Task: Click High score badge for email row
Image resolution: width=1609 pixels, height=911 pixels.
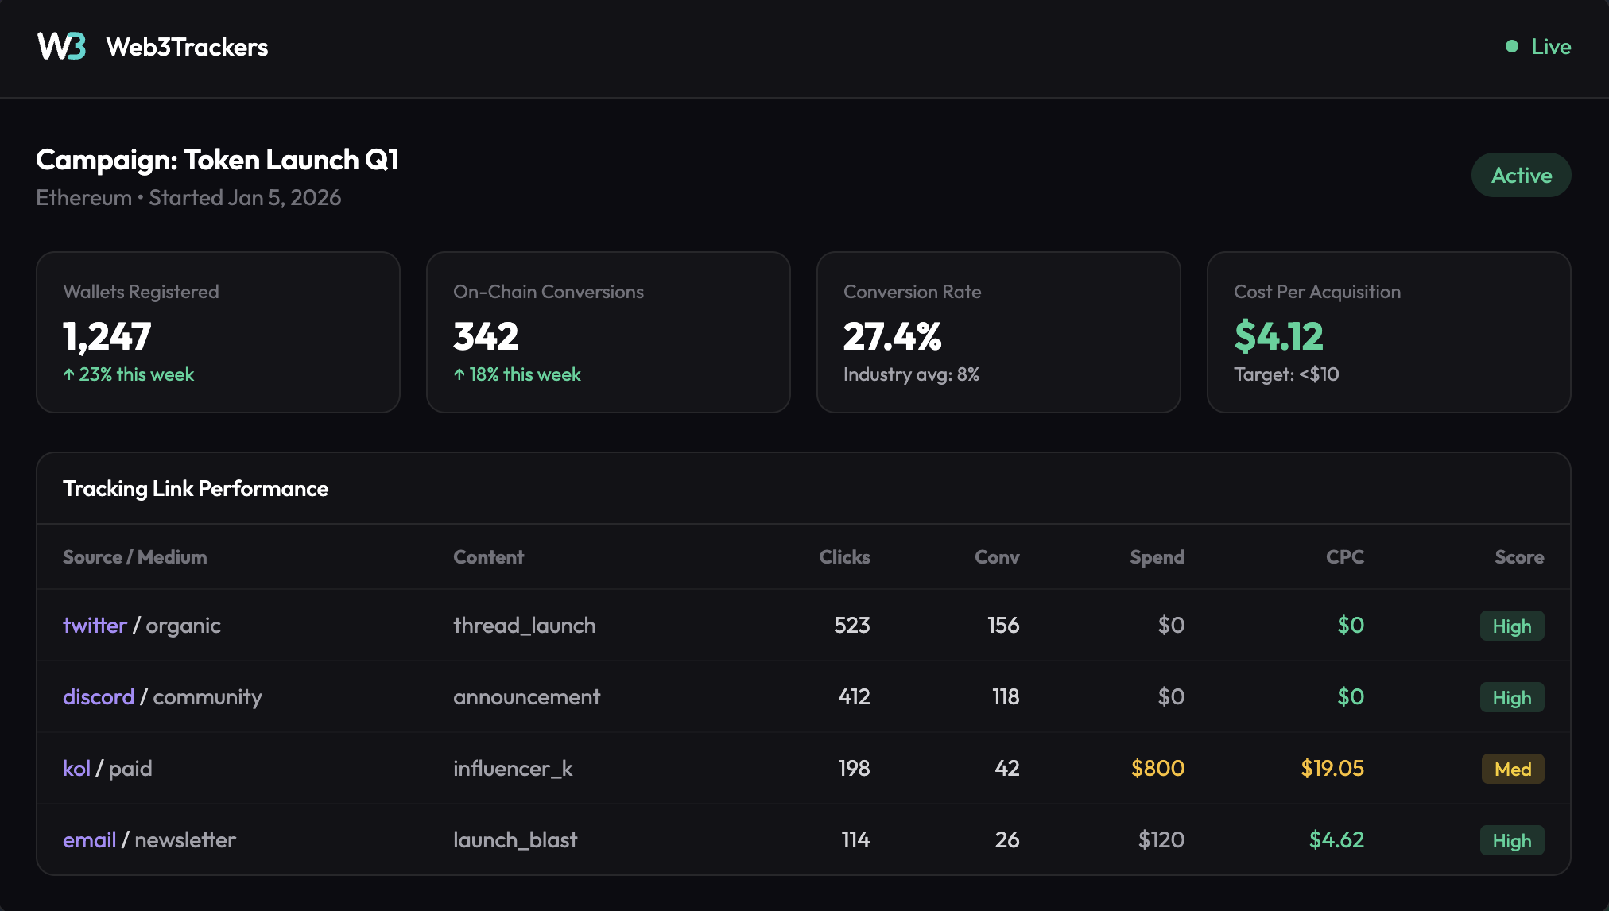Action: pos(1511,840)
